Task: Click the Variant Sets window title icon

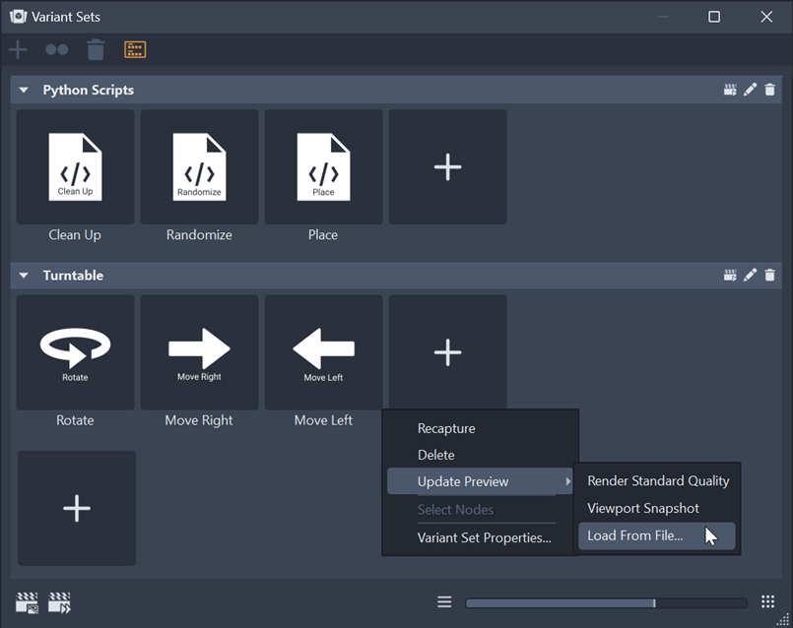Action: 18,17
